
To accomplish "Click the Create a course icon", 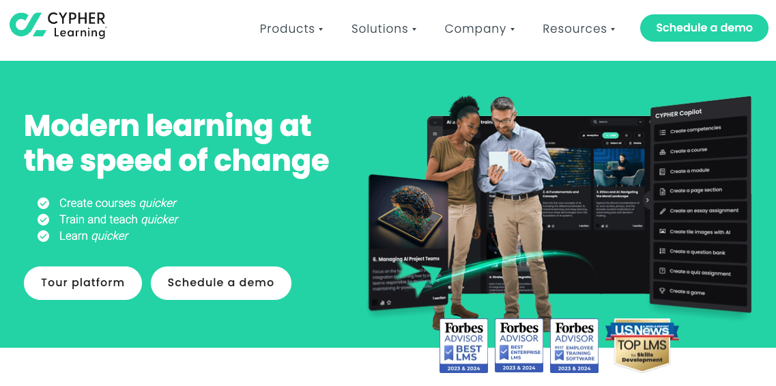I will [663, 152].
